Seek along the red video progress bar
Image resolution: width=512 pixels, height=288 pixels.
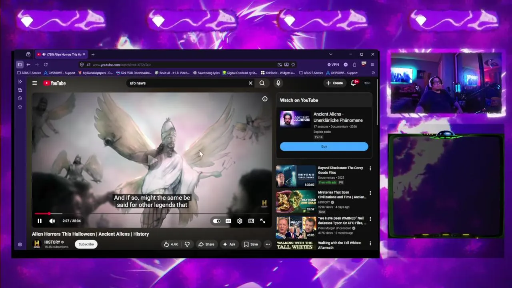pyautogui.click(x=152, y=214)
